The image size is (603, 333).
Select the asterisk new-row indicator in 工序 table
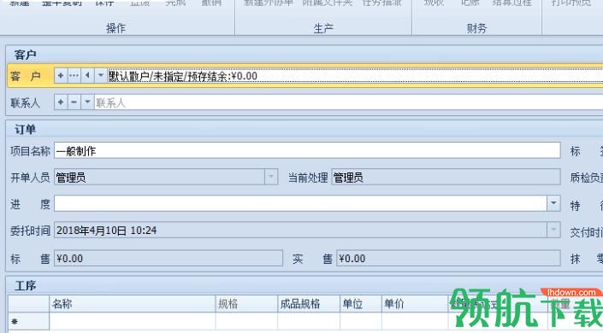[x=28, y=321]
